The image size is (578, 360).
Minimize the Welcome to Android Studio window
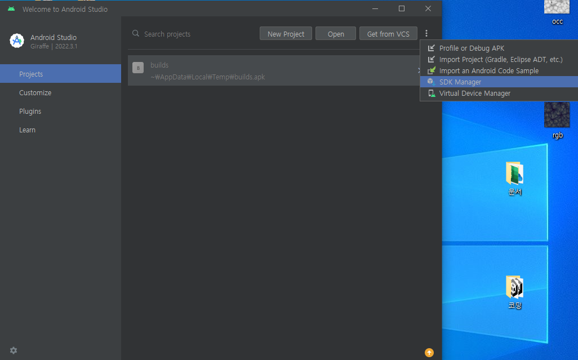[x=375, y=8]
